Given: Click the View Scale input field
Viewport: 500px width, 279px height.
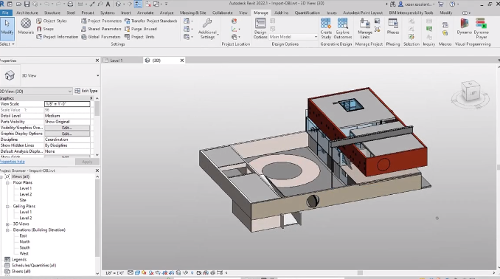Looking at the screenshot, I should point(67,104).
